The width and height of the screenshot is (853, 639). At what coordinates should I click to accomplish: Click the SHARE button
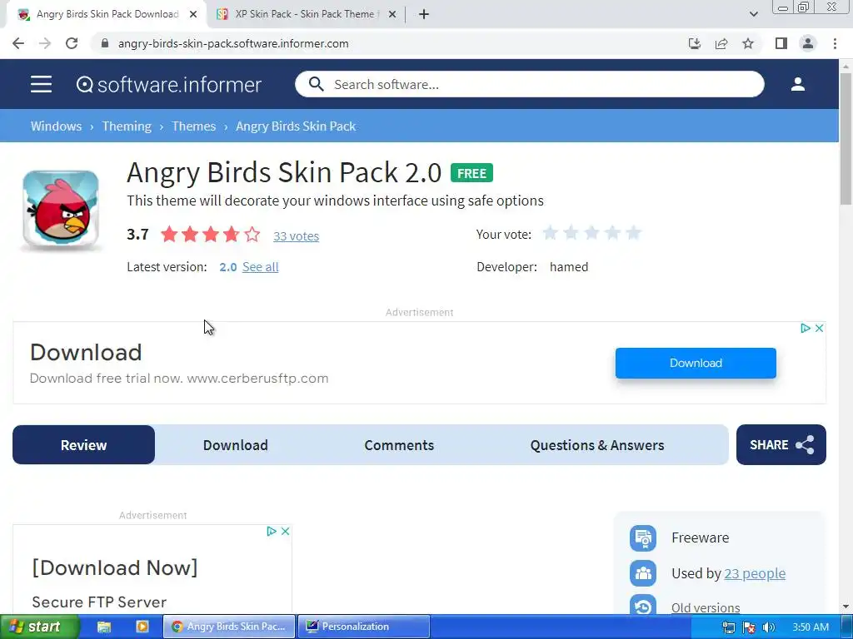pyautogui.click(x=781, y=444)
